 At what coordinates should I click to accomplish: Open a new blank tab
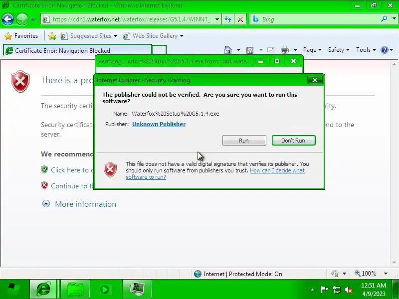click(159, 50)
